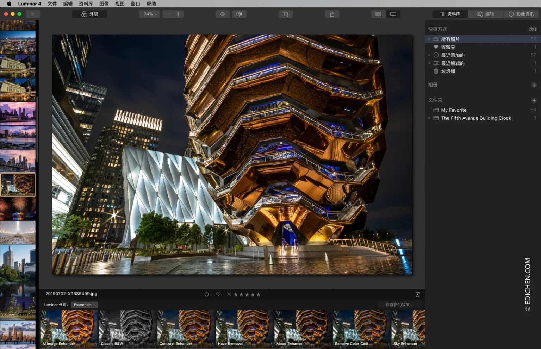541x349 pixels.
Task: Zoom out with the minus button
Action: 168,14
